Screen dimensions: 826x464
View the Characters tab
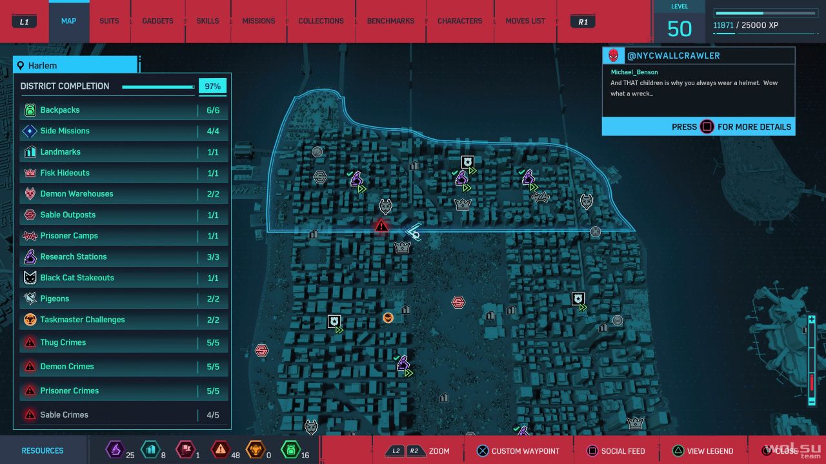(x=460, y=21)
